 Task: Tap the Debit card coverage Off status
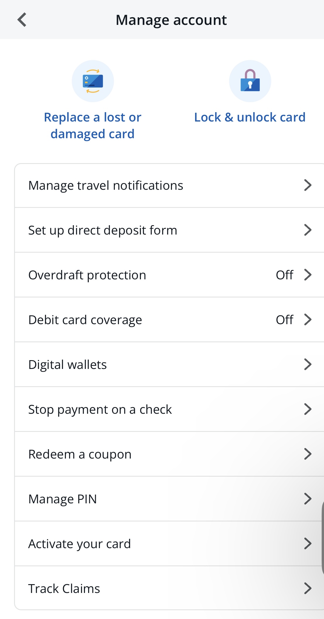(x=284, y=320)
